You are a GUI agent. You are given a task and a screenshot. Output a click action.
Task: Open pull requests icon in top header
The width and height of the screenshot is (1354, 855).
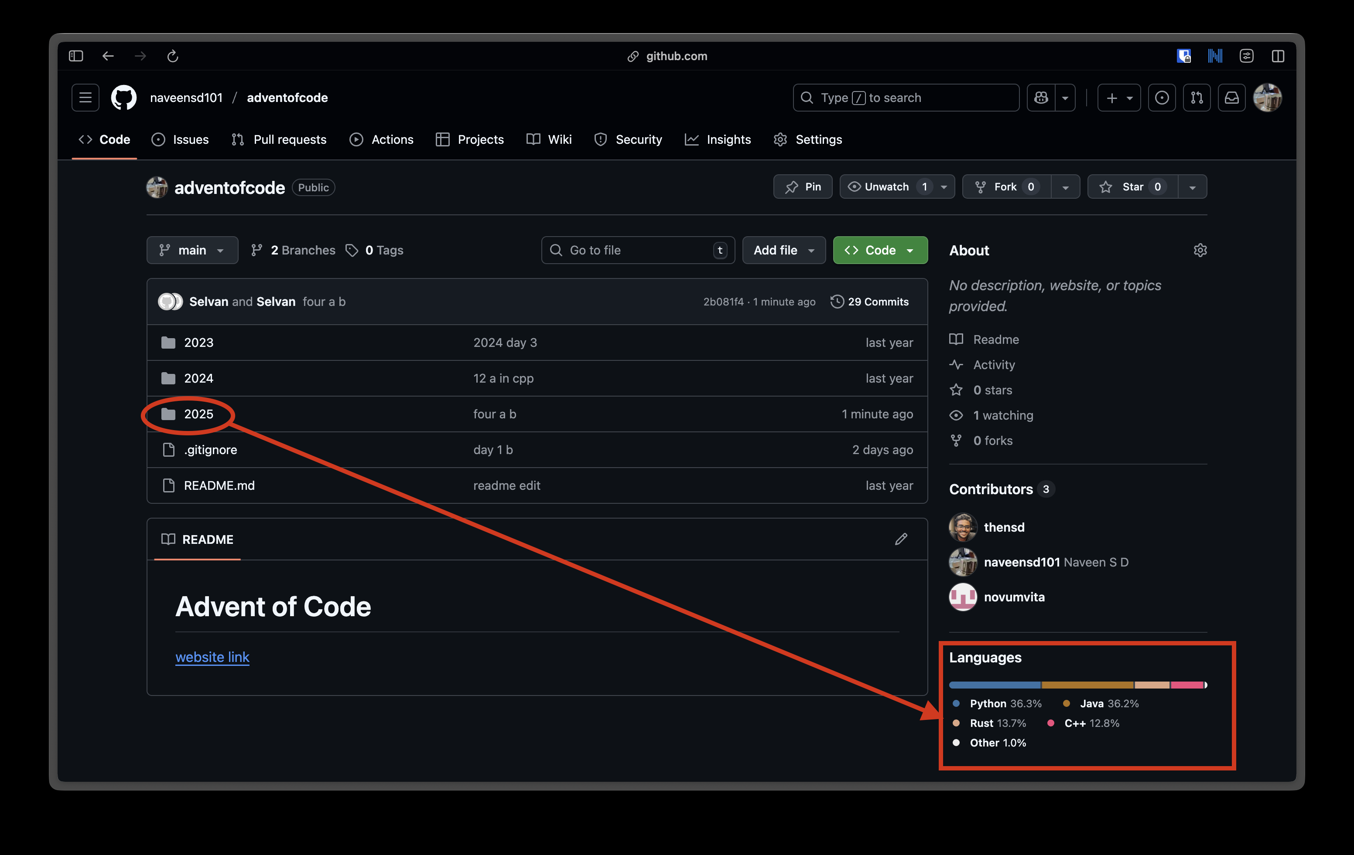tap(1197, 98)
